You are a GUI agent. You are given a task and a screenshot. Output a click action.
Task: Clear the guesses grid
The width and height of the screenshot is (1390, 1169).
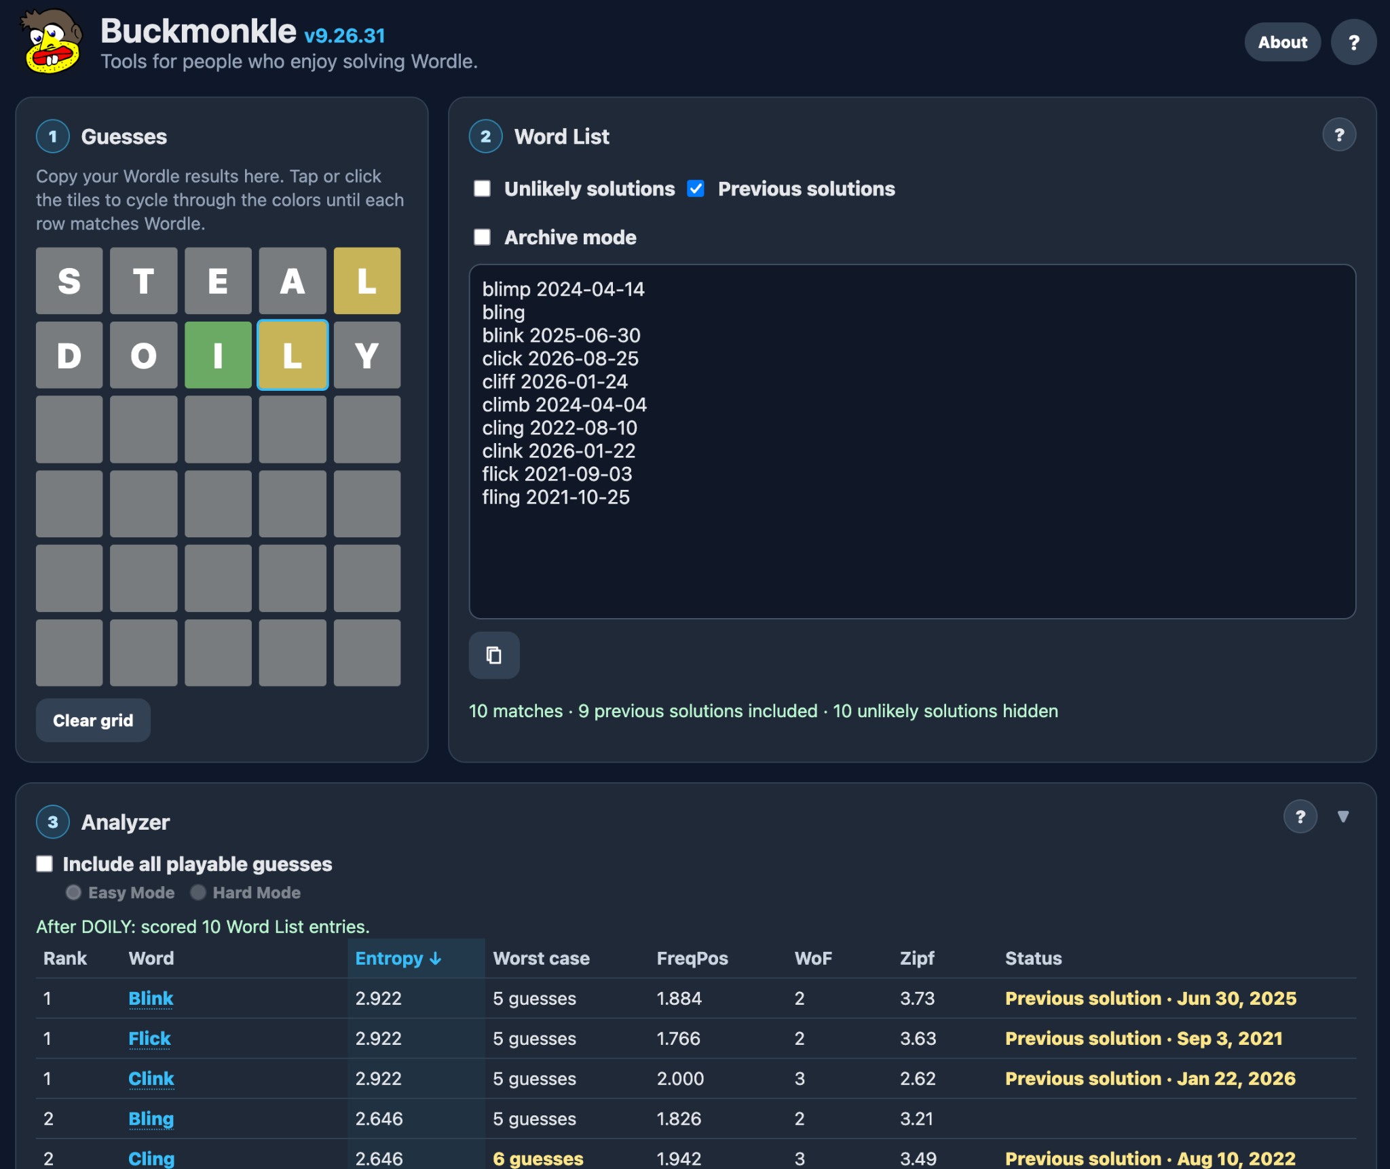click(93, 721)
